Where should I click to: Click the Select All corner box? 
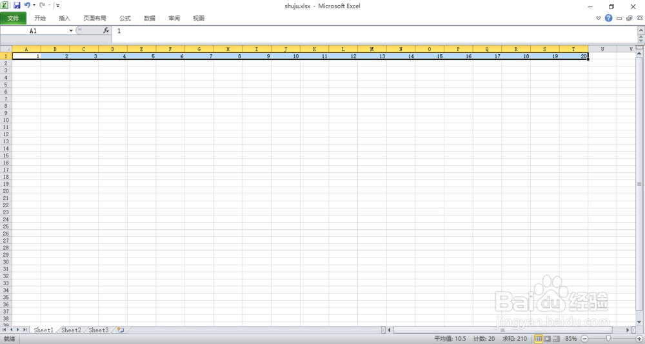pyautogui.click(x=6, y=49)
